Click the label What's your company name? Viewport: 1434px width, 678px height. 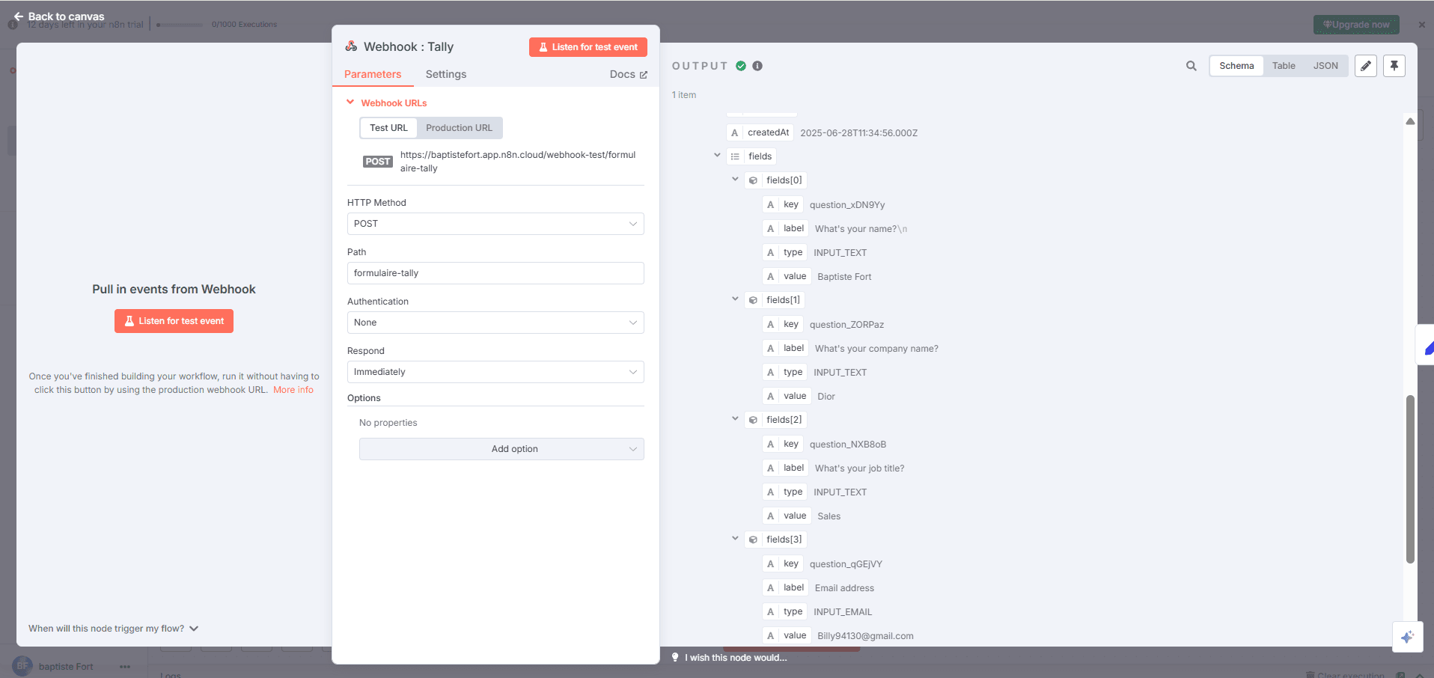click(x=876, y=349)
